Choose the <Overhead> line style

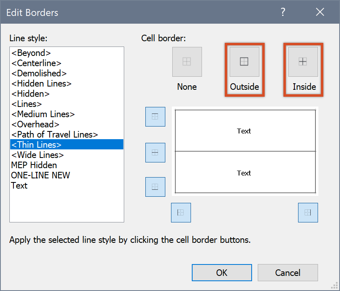click(x=35, y=124)
